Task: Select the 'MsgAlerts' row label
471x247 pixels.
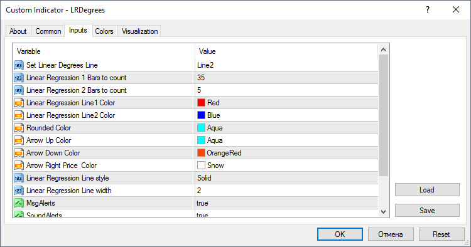Action: coord(41,203)
